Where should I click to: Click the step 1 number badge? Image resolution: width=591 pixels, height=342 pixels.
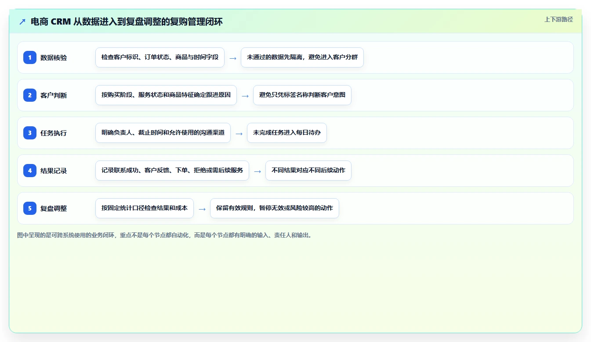30,57
